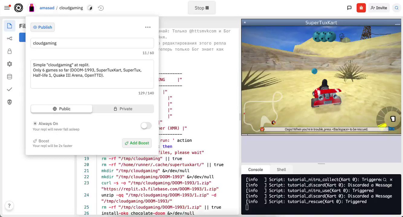Click the console resize handle bar
Screen dimensions: 403x217
[321, 164]
